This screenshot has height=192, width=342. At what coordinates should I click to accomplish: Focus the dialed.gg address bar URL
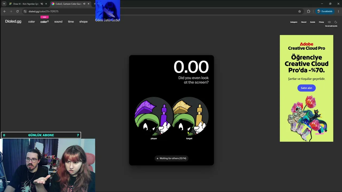(x=44, y=11)
